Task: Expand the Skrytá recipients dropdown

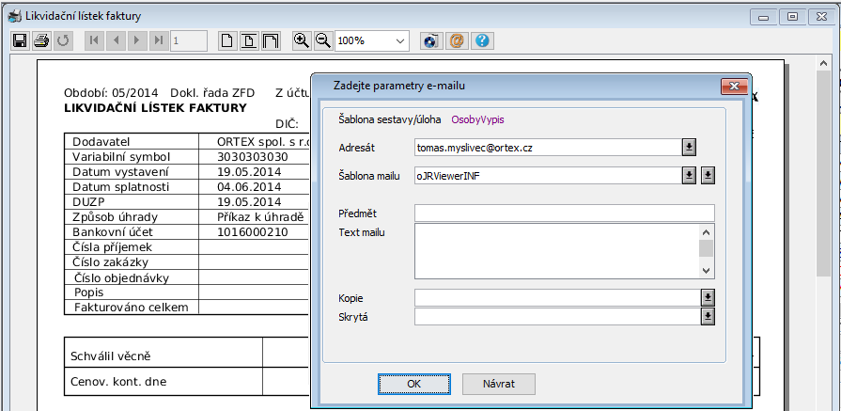Action: click(708, 317)
